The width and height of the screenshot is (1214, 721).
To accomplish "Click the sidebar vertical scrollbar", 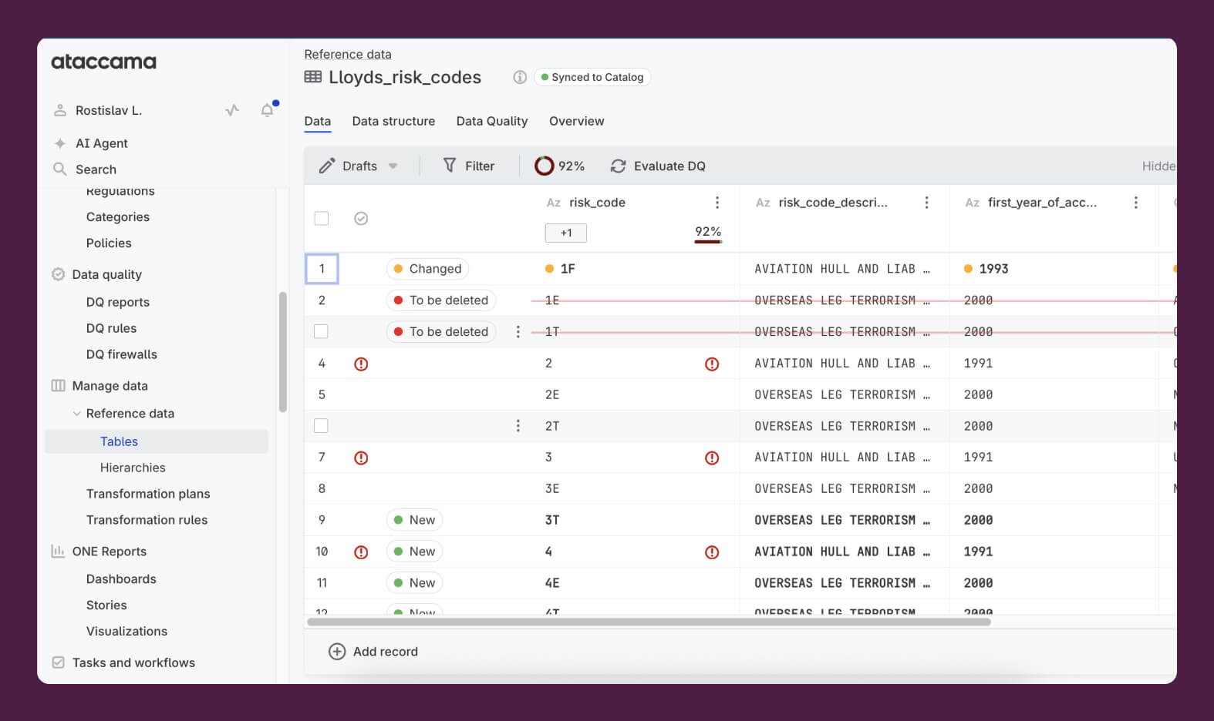I will [x=283, y=352].
